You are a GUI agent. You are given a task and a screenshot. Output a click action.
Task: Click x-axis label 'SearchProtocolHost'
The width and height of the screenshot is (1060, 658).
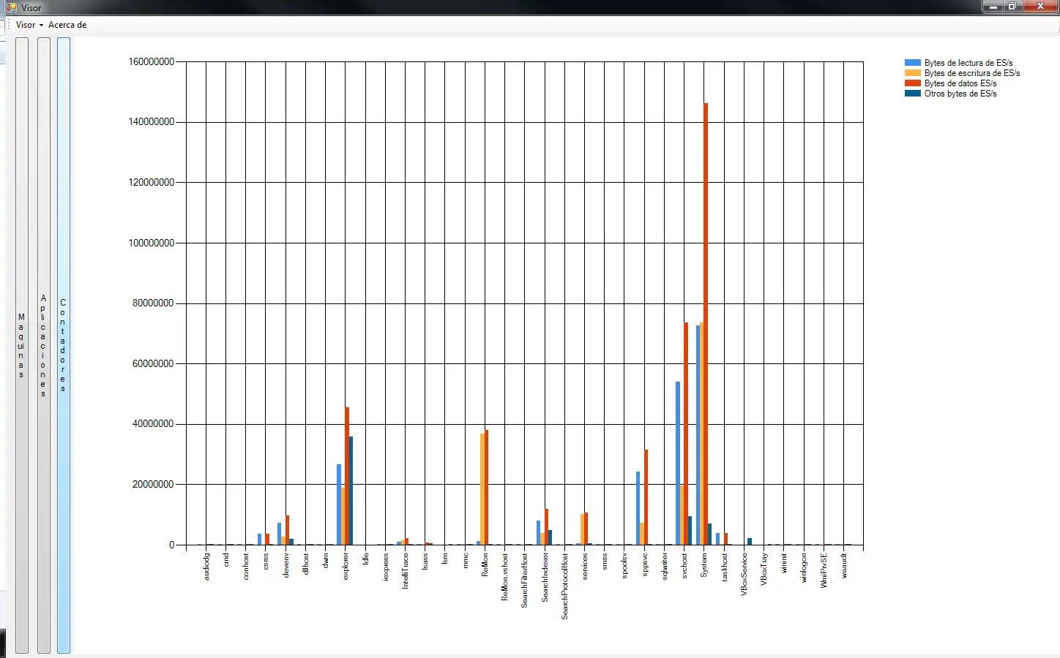[565, 586]
